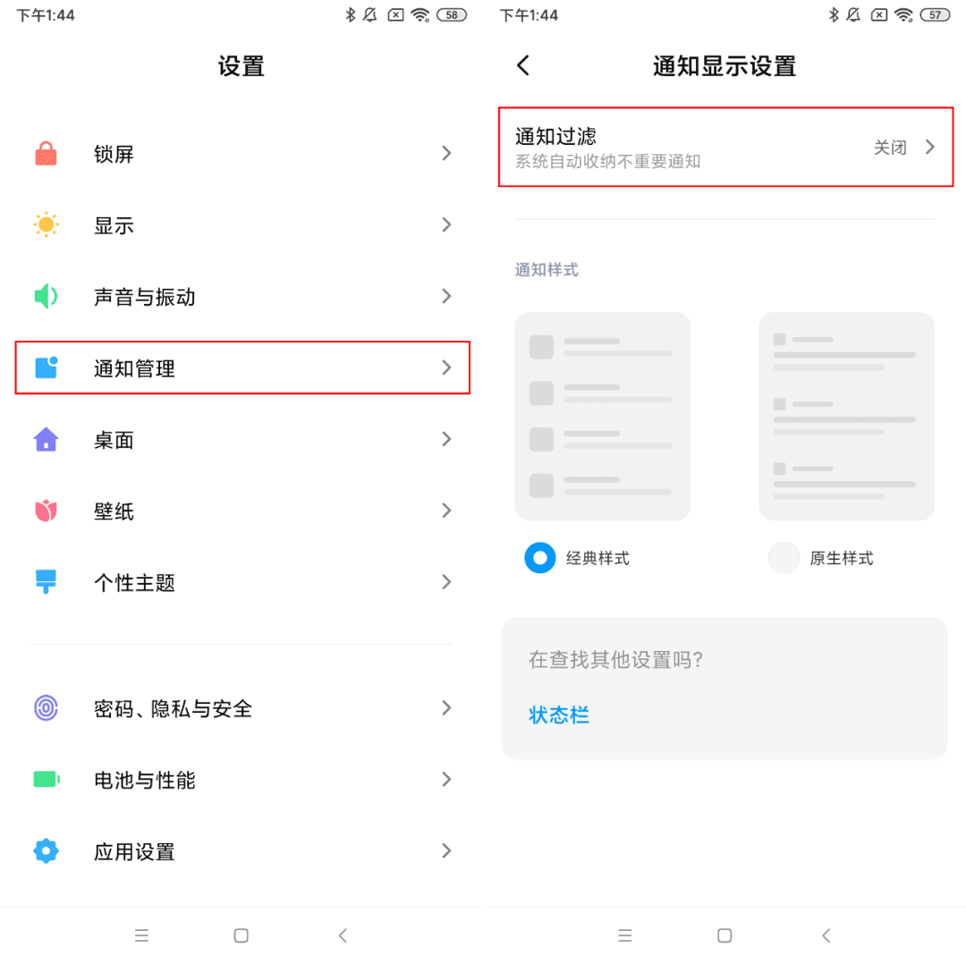The width and height of the screenshot is (966, 964).
Task: Open the 状态栏 link
Action: pyautogui.click(x=559, y=715)
